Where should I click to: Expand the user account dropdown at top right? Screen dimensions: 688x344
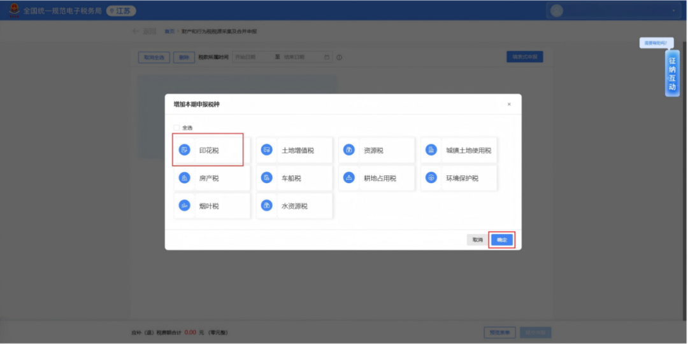point(673,11)
